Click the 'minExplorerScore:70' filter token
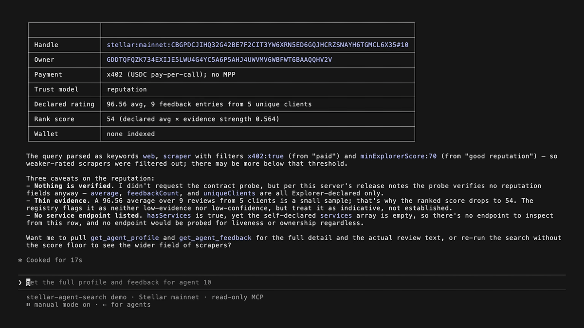 [x=399, y=156]
